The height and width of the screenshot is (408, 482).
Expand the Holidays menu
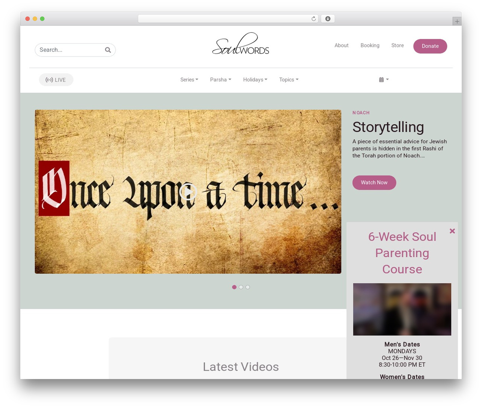point(255,80)
